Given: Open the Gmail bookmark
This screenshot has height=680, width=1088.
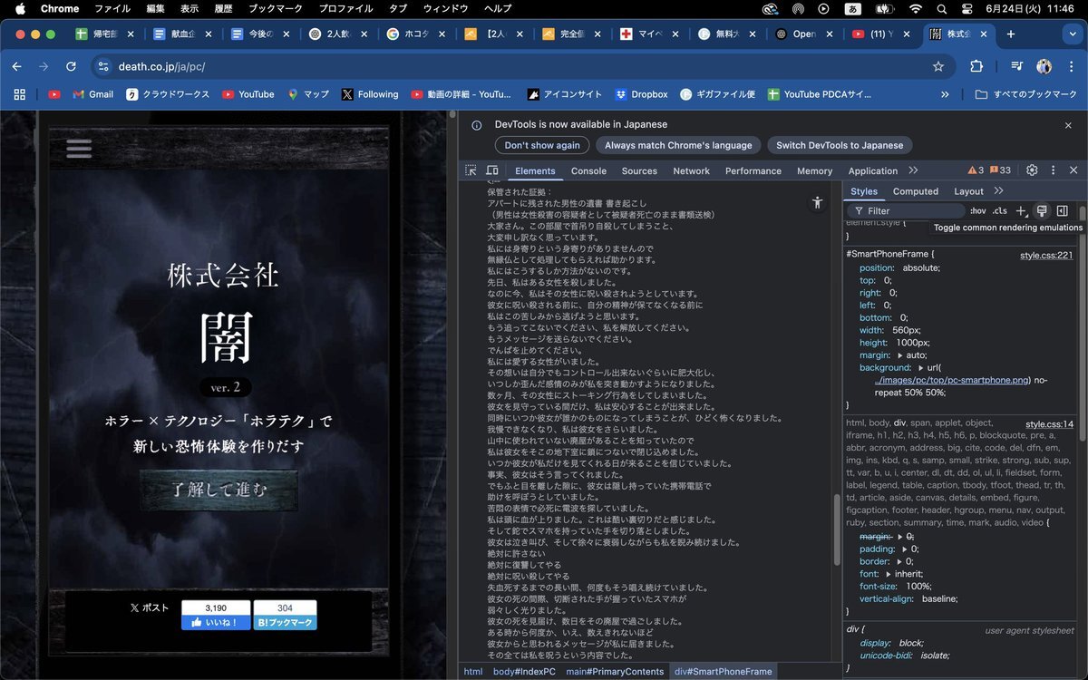Looking at the screenshot, I should pos(93,94).
